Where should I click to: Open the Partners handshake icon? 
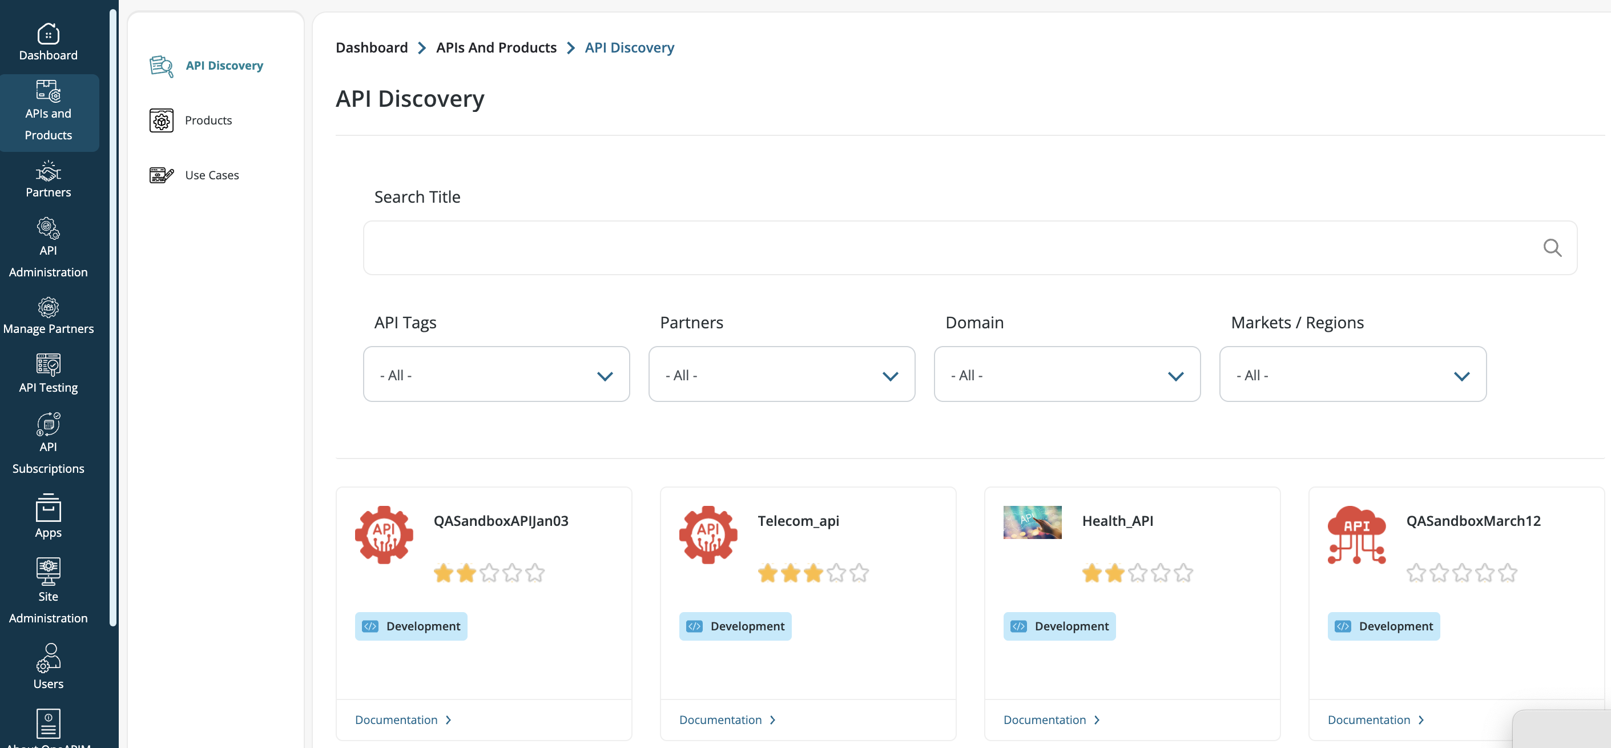pos(48,171)
